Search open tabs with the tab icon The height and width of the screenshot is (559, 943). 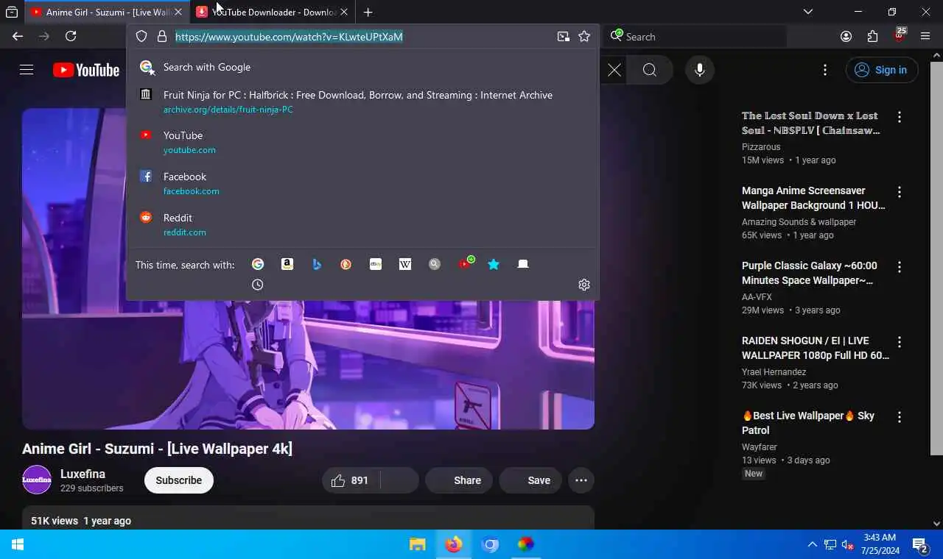point(523,264)
